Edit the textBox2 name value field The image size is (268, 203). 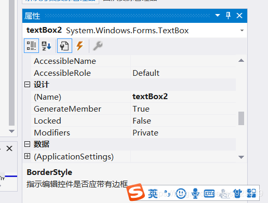click(x=183, y=97)
